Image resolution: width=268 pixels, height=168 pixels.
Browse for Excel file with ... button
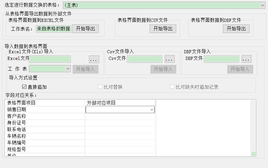(94, 59)
